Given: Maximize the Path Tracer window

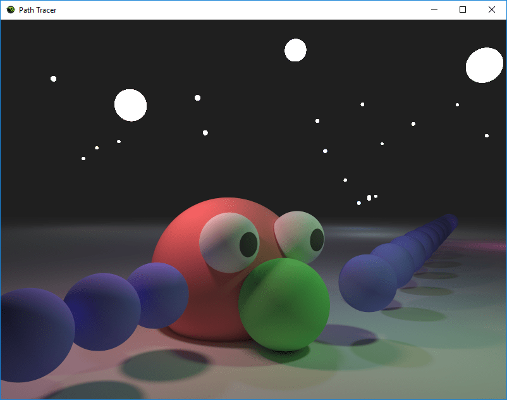Looking at the screenshot, I should tap(463, 9).
